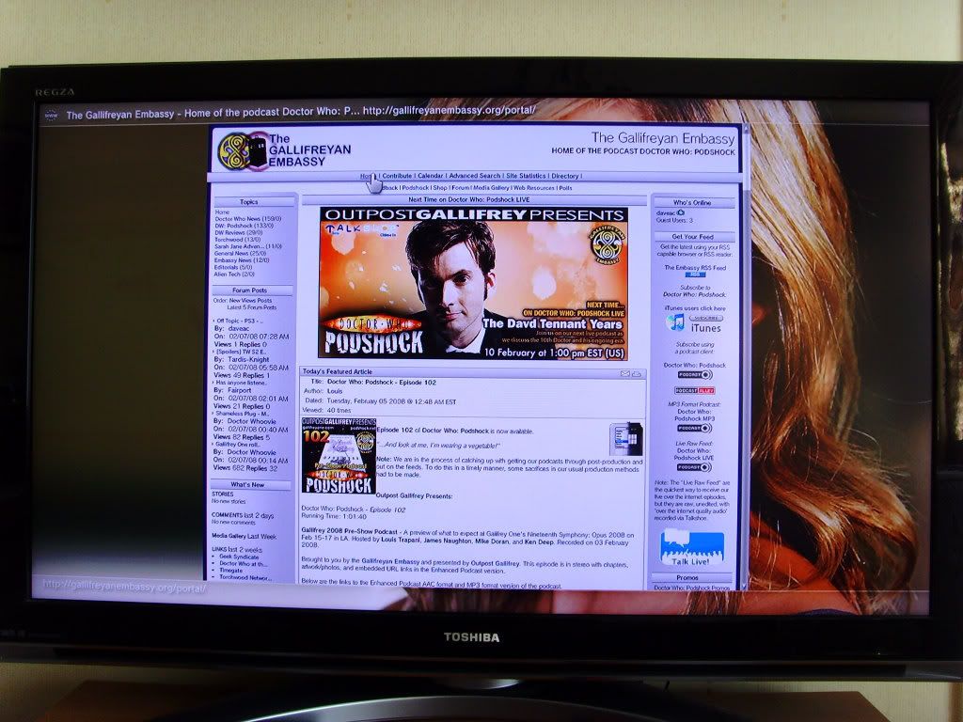Viewport: 963px width, 722px height.
Task: Click 'Media Gallery Last Week' under What's New
Action: point(244,537)
